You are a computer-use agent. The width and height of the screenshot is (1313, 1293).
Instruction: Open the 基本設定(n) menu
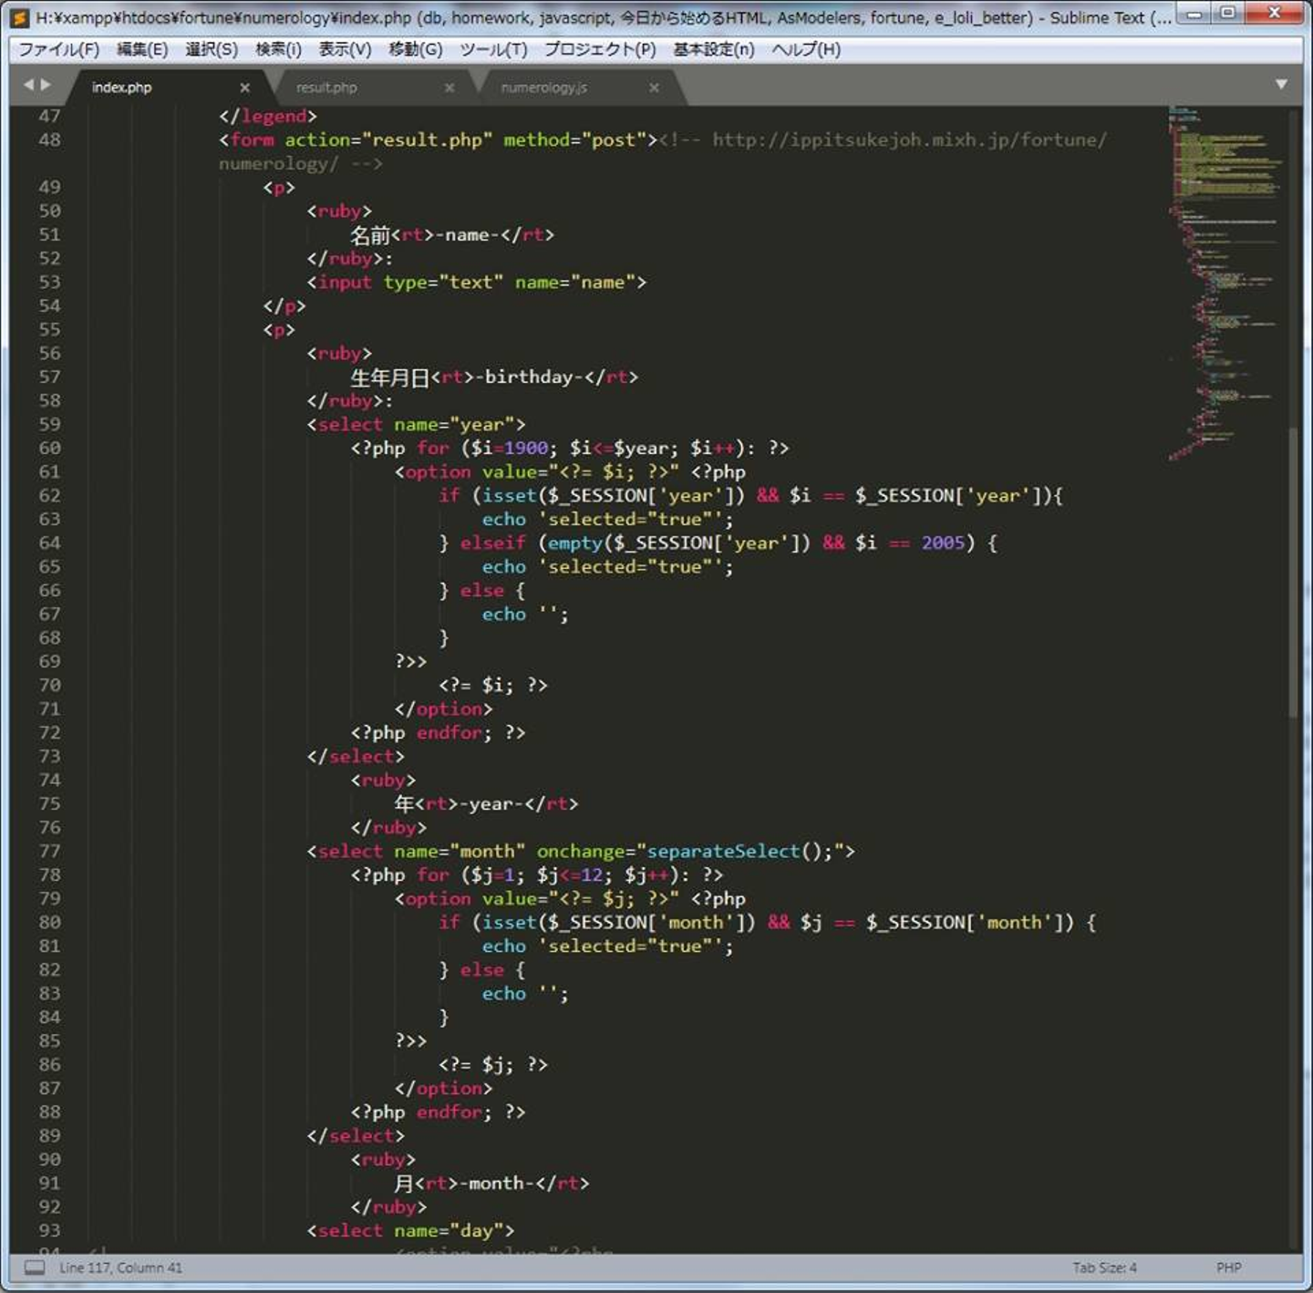(x=714, y=49)
